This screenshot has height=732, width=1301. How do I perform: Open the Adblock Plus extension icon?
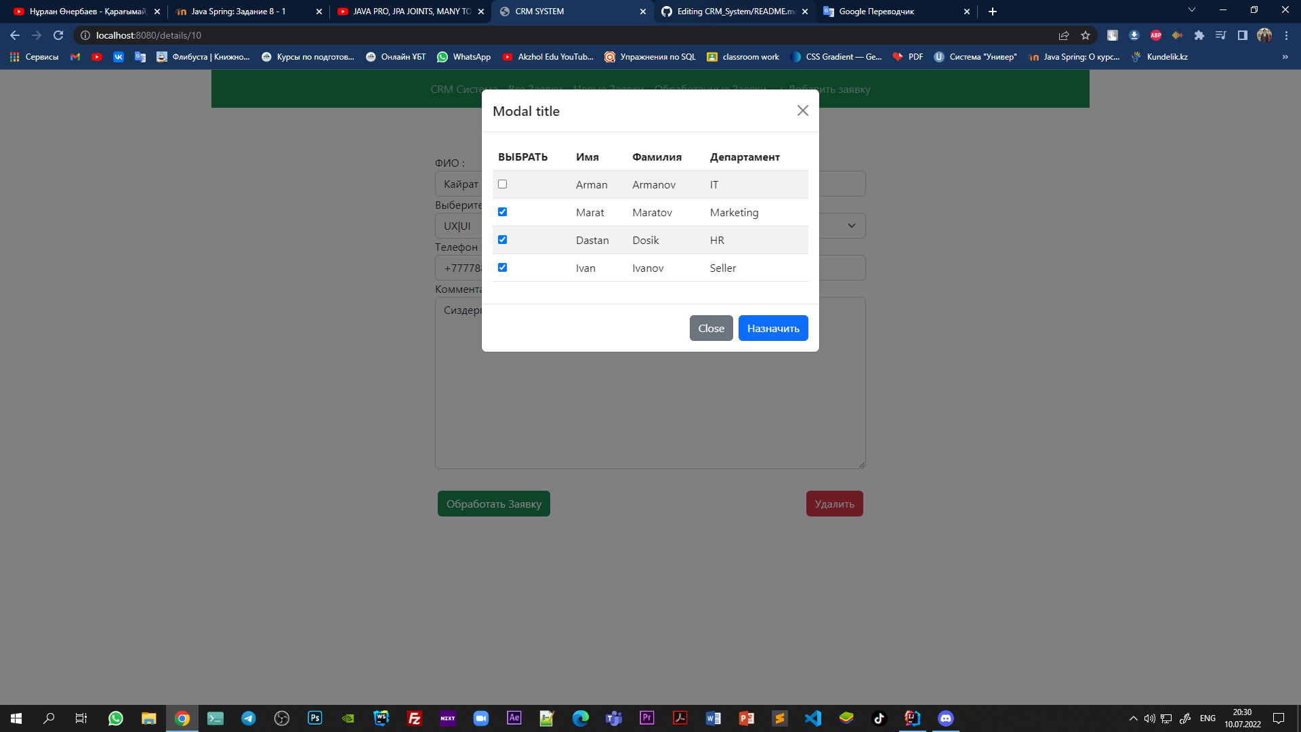point(1156,35)
